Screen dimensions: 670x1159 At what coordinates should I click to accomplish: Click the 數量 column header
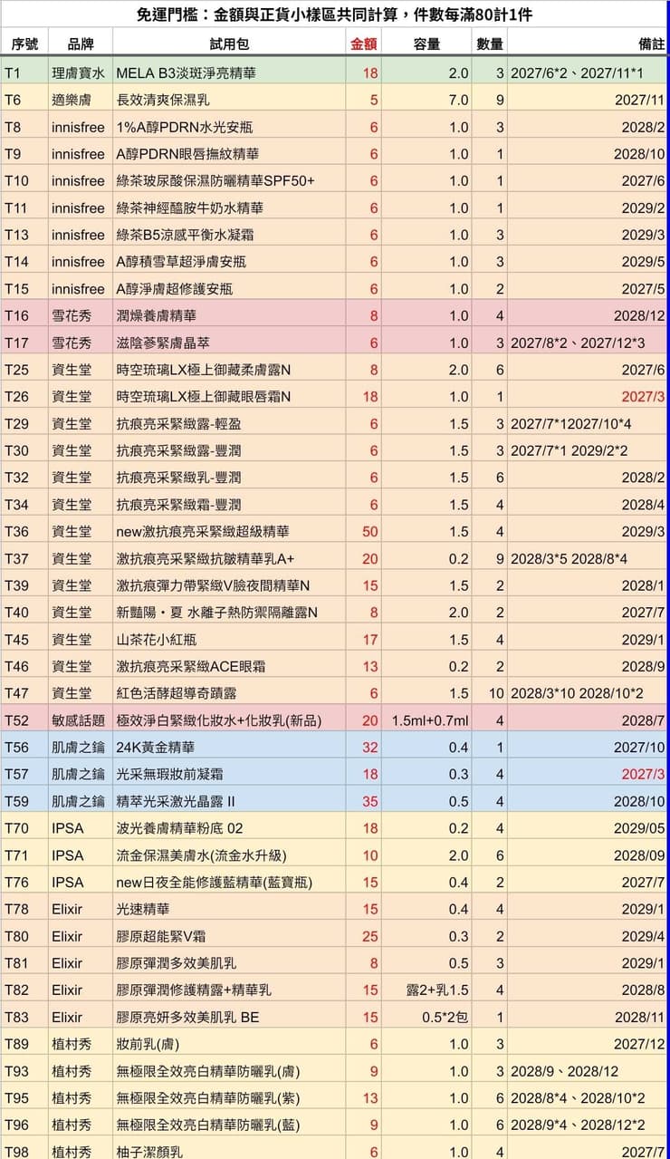point(490,44)
